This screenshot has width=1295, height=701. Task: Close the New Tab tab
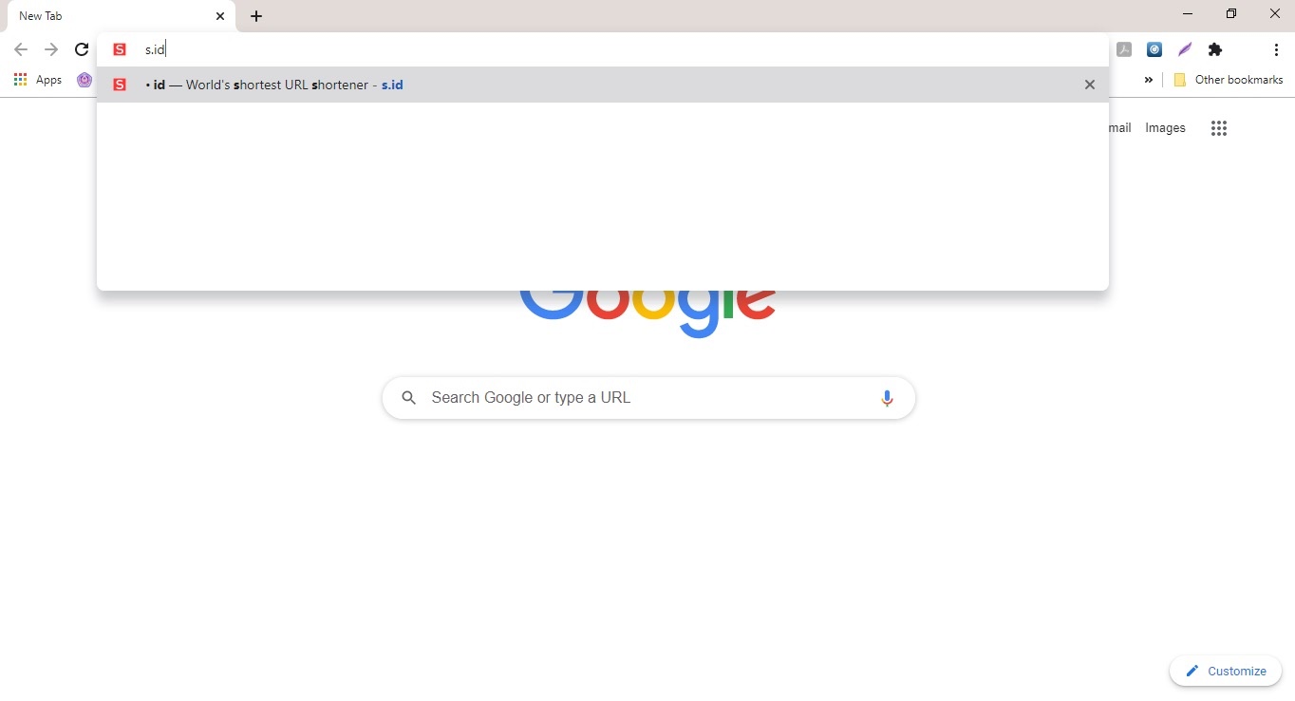220,16
